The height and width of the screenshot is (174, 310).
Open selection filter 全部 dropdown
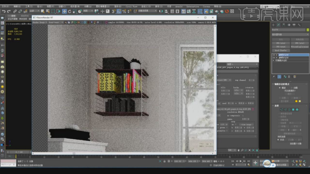tap(34, 11)
